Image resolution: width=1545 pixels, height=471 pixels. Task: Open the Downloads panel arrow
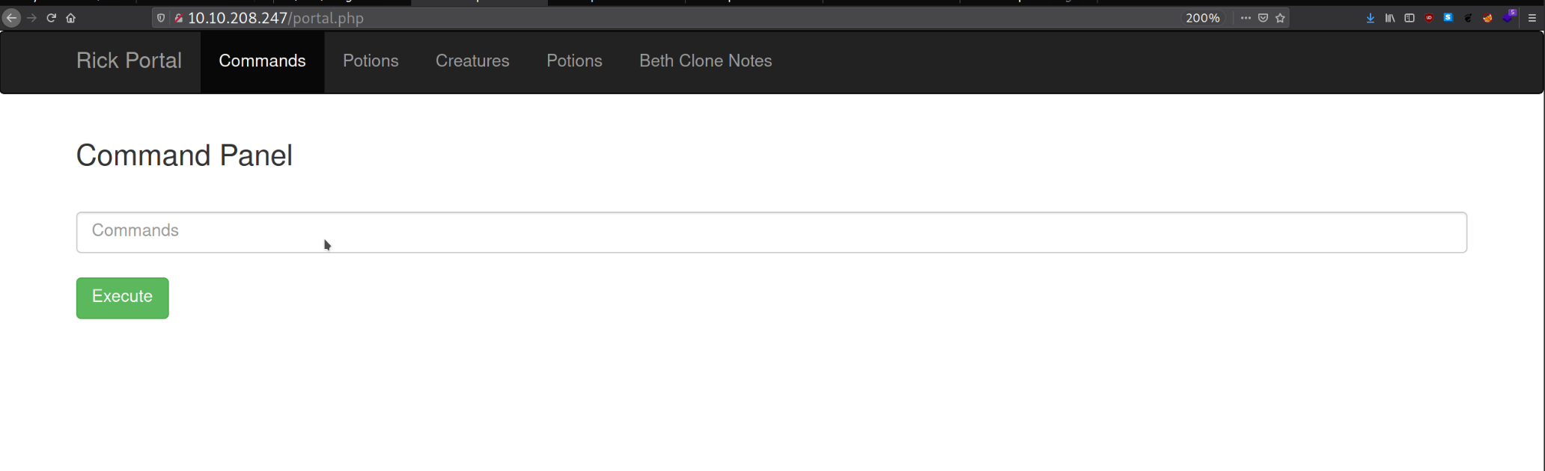1370,18
